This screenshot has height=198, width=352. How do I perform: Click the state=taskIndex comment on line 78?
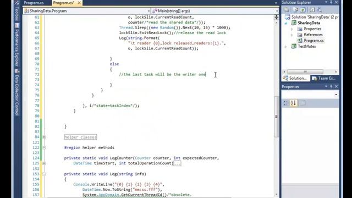[114, 106]
